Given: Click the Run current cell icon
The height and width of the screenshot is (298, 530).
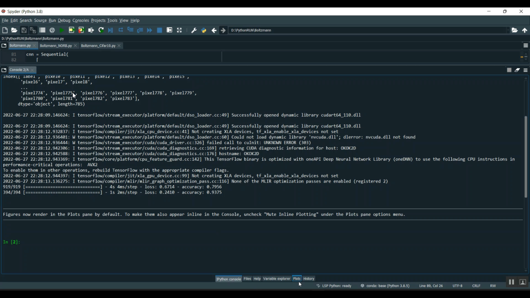Looking at the screenshot, I should [71, 30].
